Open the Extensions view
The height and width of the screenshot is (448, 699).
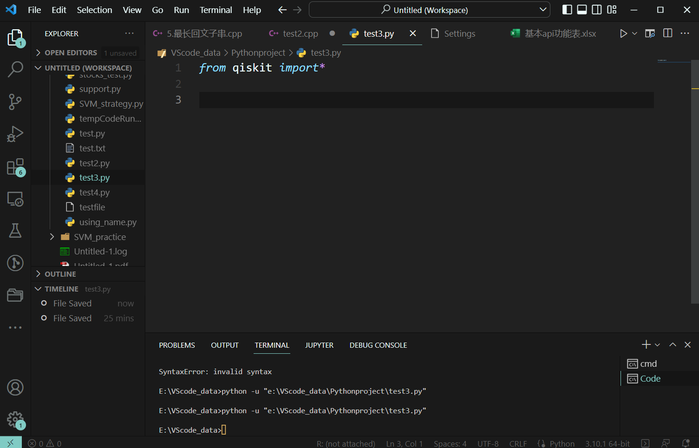pyautogui.click(x=15, y=167)
